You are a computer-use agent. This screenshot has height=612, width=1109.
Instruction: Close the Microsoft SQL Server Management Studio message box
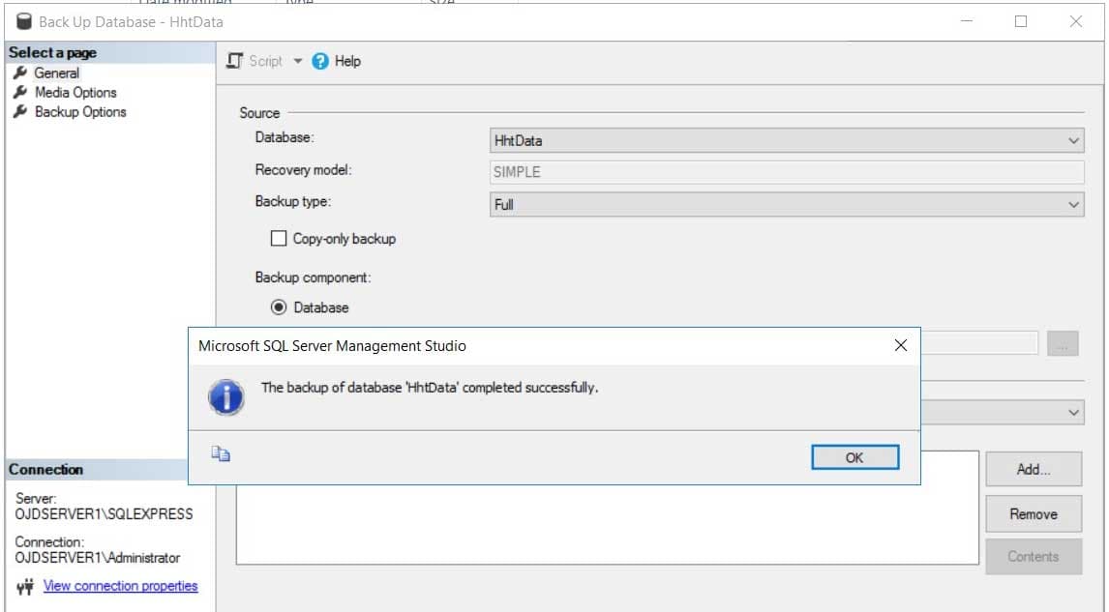[x=900, y=345]
